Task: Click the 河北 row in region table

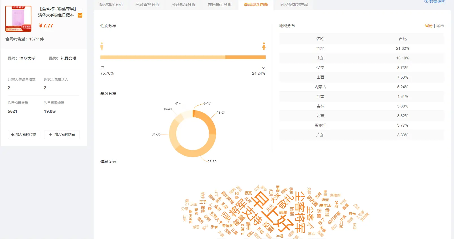Action: [362, 48]
